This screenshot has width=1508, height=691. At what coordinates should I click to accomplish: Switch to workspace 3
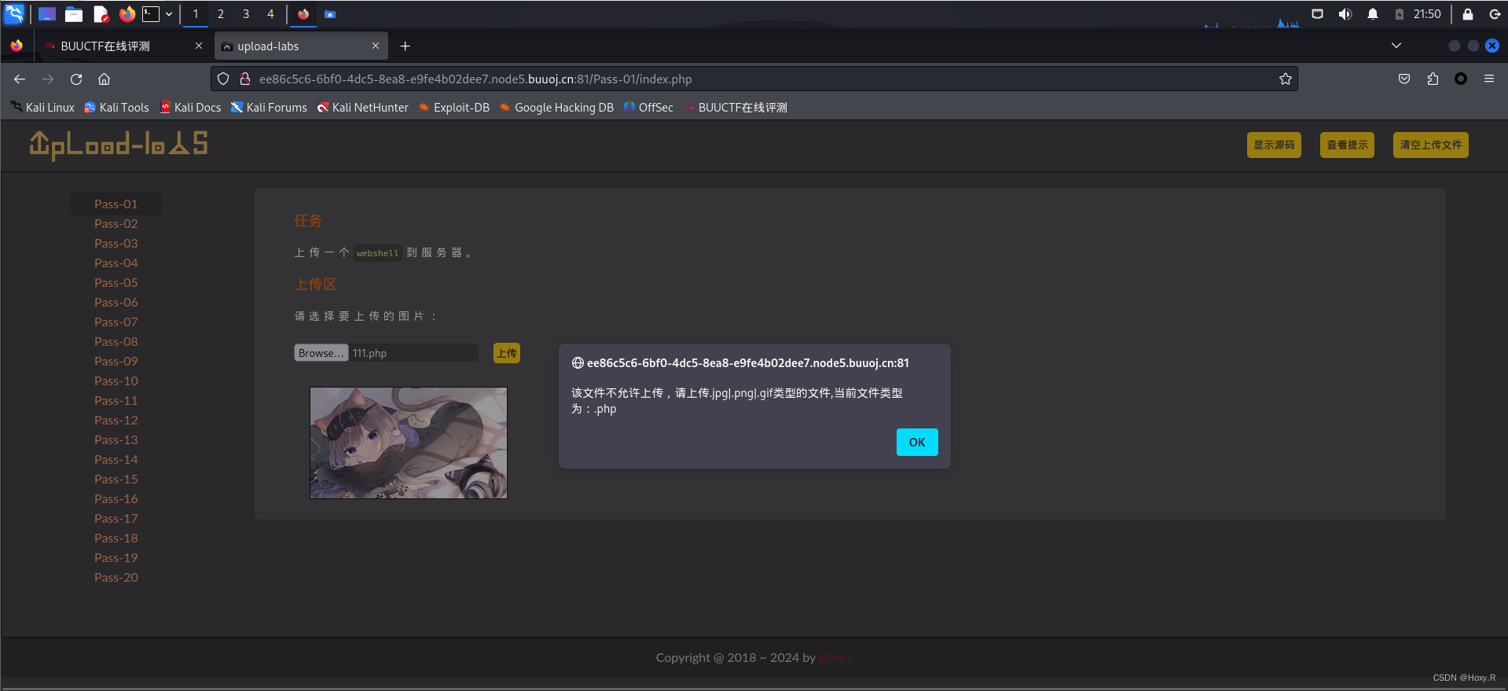pyautogui.click(x=246, y=14)
